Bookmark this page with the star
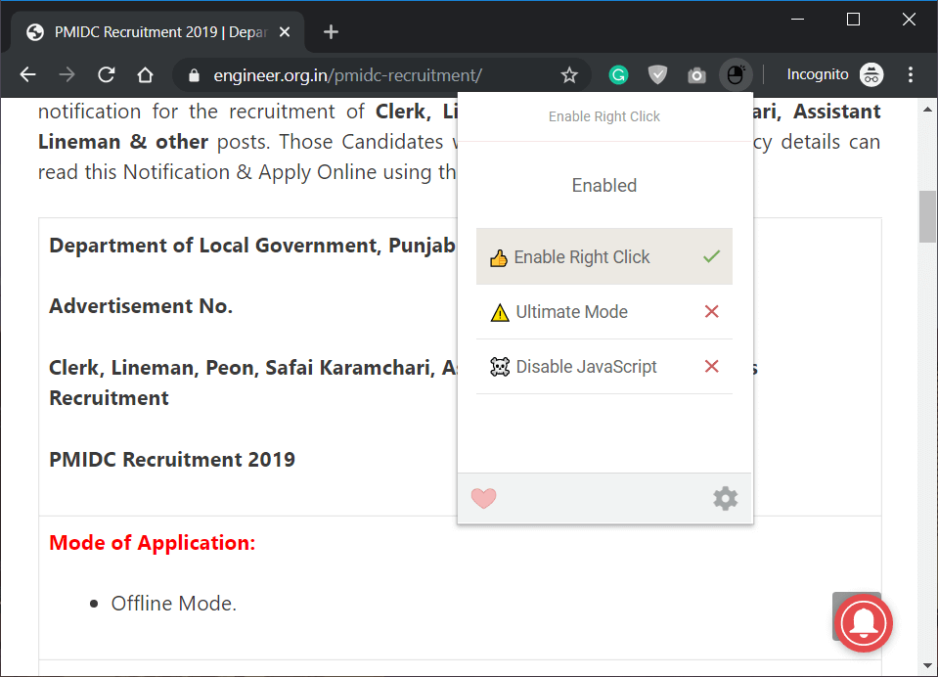The width and height of the screenshot is (938, 677). 569,74
